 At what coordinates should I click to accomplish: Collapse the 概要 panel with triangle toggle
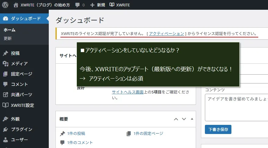click(192, 119)
